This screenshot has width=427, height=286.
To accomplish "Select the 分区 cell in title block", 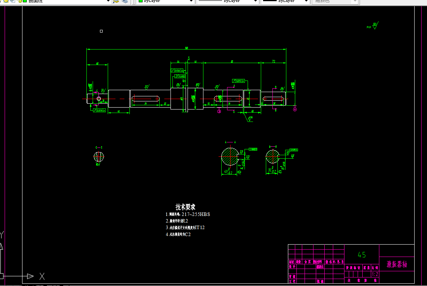I will click(x=307, y=262).
